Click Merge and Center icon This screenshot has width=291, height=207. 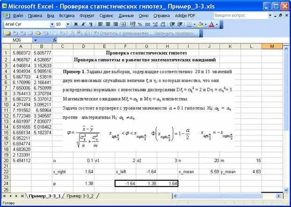(123, 24)
